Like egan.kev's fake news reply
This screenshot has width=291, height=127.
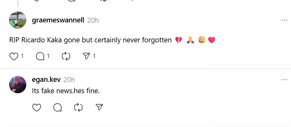(37, 108)
